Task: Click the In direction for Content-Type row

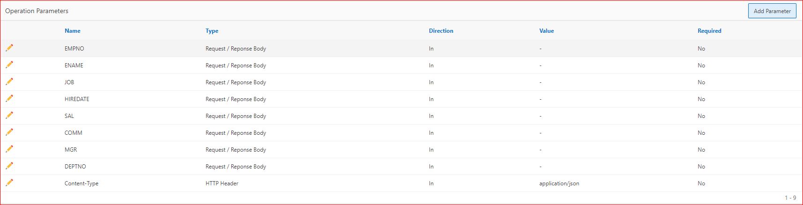Action: tap(431, 183)
